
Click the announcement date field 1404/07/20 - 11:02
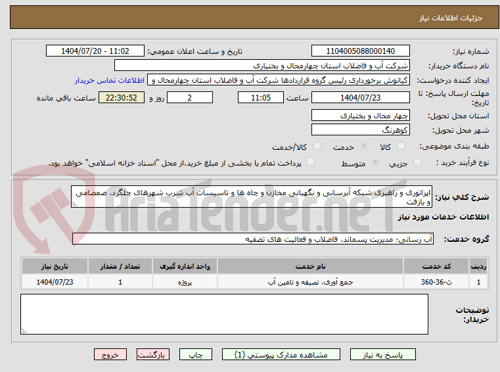pyautogui.click(x=95, y=51)
